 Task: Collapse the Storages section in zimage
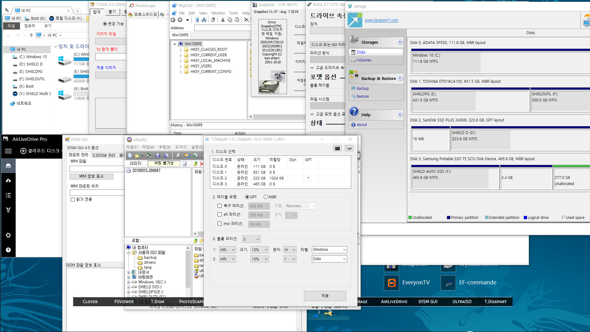pyautogui.click(x=400, y=42)
